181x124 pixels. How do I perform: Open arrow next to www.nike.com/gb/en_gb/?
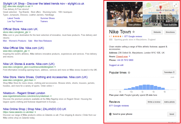coord(29,51)
